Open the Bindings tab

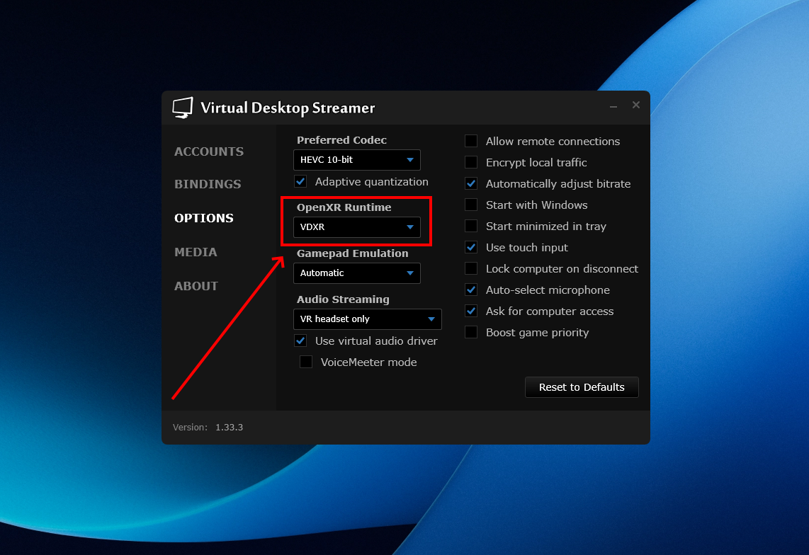coord(208,184)
